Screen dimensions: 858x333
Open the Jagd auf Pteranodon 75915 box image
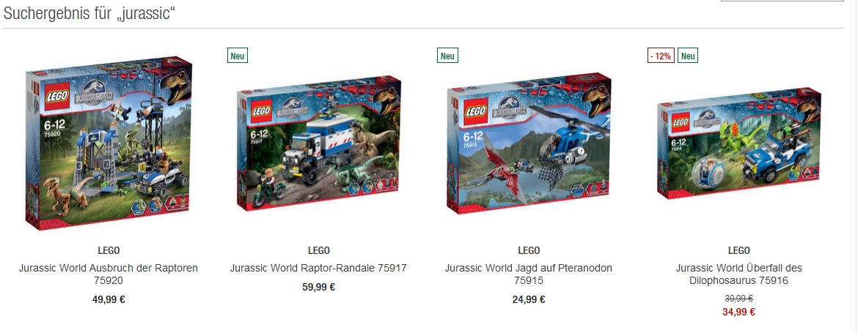pyautogui.click(x=529, y=143)
